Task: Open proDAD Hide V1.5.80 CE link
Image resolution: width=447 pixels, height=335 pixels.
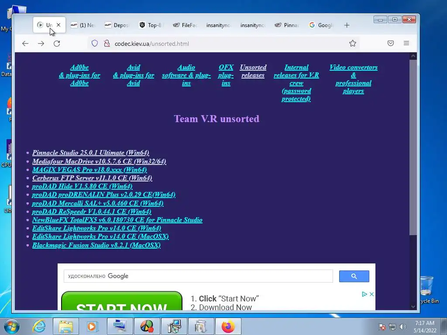Action: coord(82,186)
